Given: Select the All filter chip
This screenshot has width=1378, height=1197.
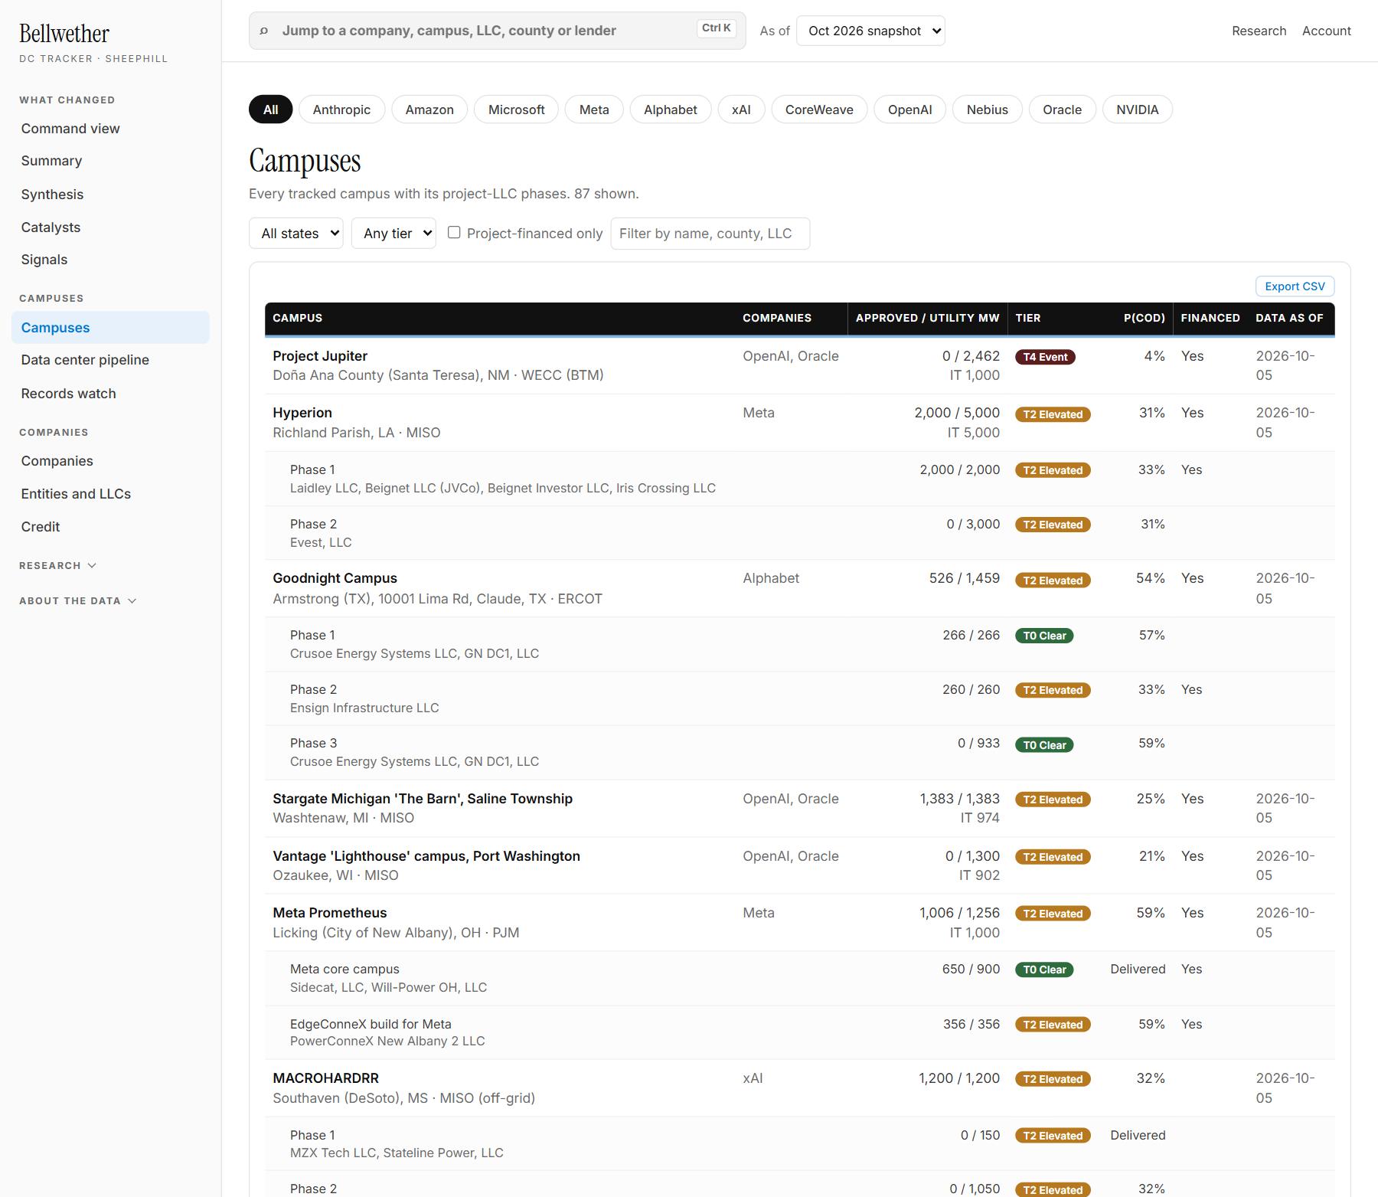Looking at the screenshot, I should (x=270, y=110).
